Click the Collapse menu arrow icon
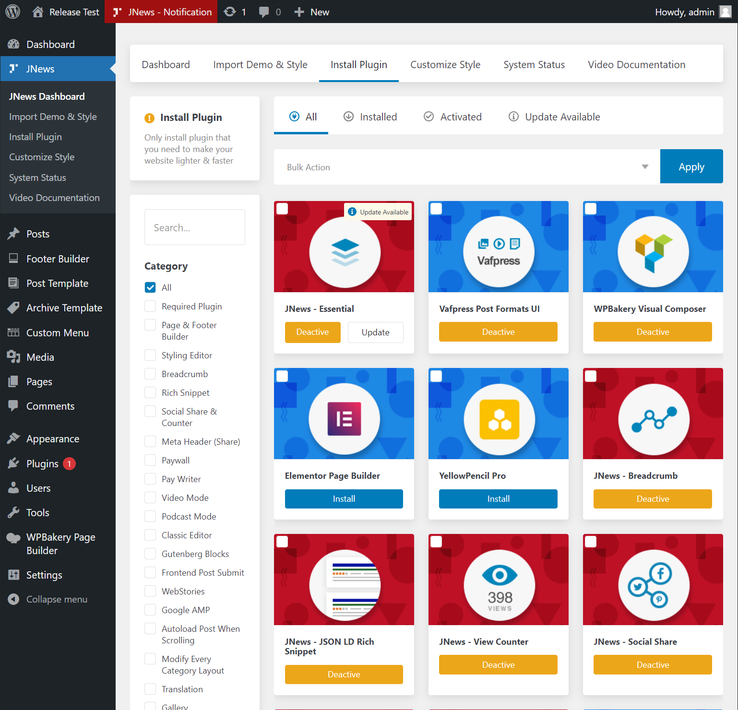Screen dimensions: 738x710 click(x=13, y=599)
